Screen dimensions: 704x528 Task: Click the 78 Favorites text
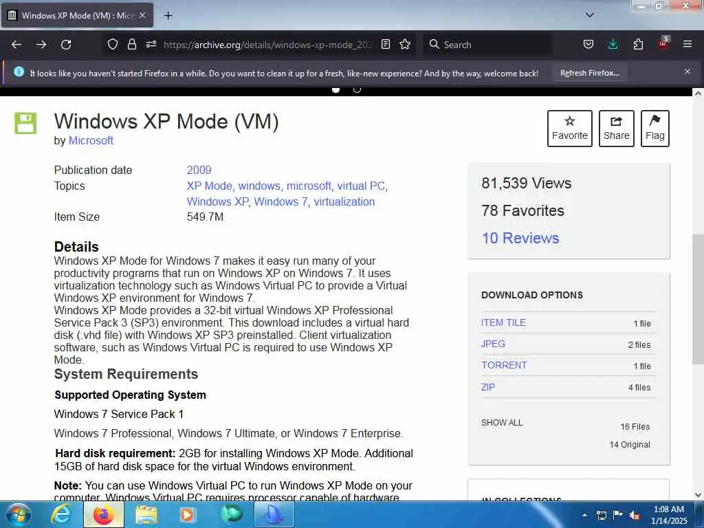click(522, 210)
